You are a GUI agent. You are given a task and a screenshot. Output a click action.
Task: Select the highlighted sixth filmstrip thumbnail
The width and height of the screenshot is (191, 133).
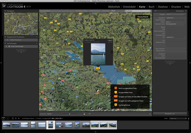[x=51, y=125]
